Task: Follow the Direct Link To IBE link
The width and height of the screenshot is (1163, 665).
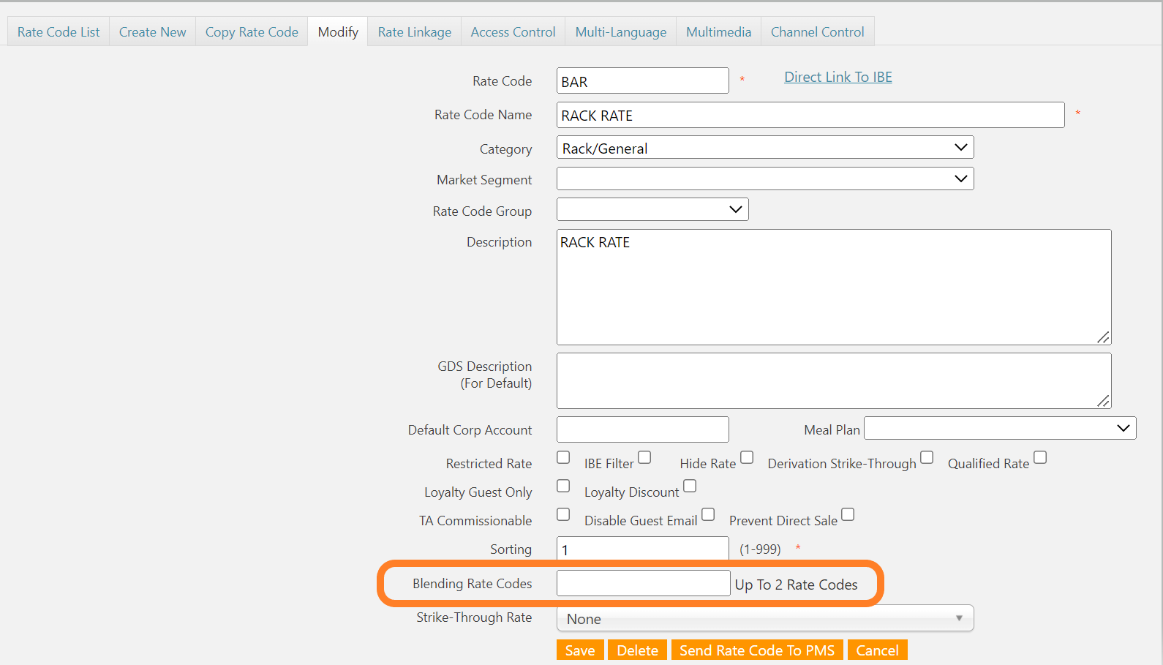Action: (x=838, y=77)
